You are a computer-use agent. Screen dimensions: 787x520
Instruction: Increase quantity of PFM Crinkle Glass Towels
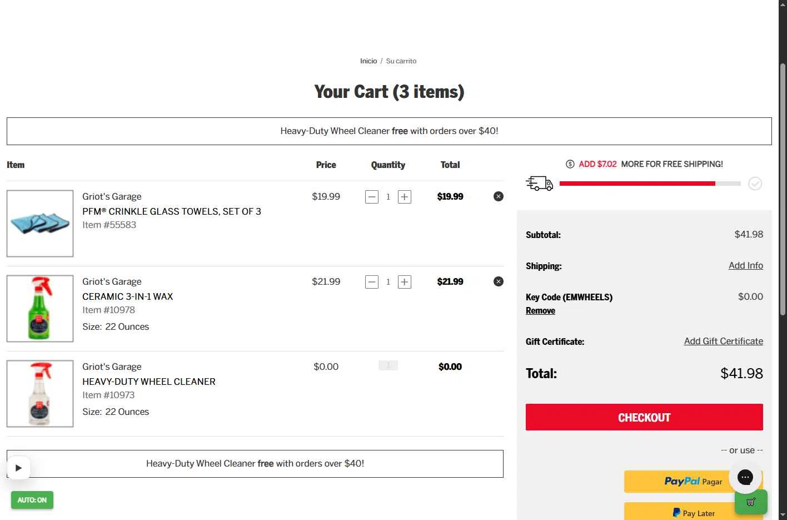[405, 197]
